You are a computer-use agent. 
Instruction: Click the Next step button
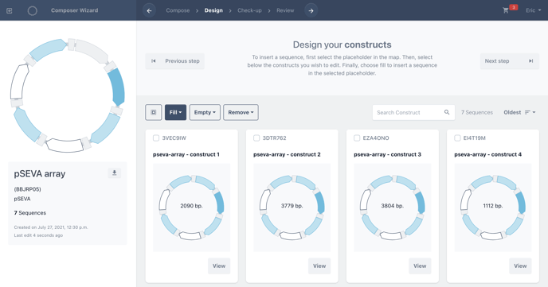[x=509, y=61]
